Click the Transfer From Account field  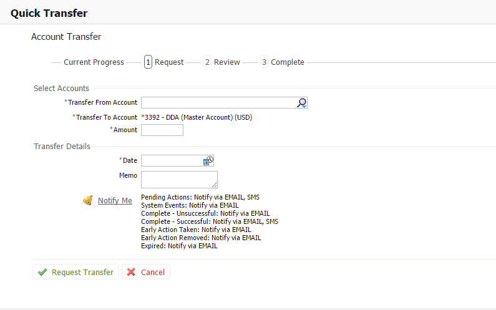tap(218, 103)
